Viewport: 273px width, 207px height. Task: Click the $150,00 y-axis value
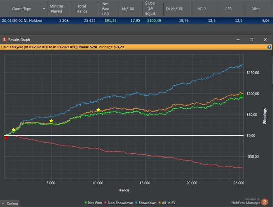(x=253, y=73)
